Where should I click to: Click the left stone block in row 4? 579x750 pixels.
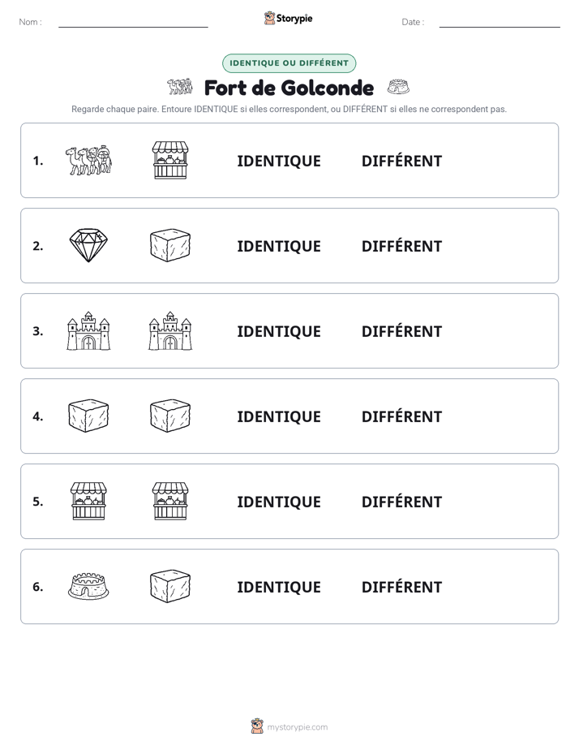[x=88, y=416]
